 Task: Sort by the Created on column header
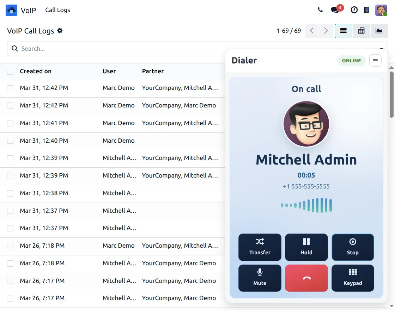pos(36,71)
